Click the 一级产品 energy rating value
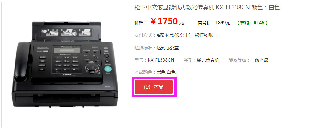Viewport: 316px width, 129px height. tap(259, 60)
